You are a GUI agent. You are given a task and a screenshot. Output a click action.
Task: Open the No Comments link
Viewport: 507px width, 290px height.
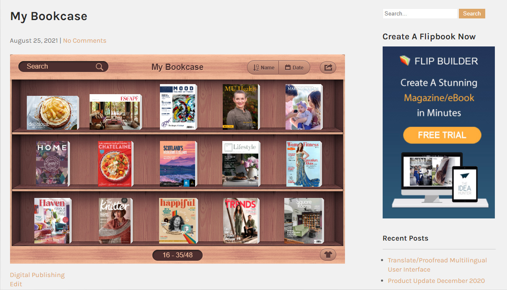tap(85, 41)
